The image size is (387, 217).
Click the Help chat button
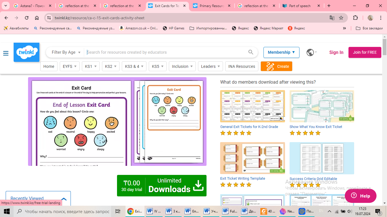pyautogui.click(x=360, y=196)
